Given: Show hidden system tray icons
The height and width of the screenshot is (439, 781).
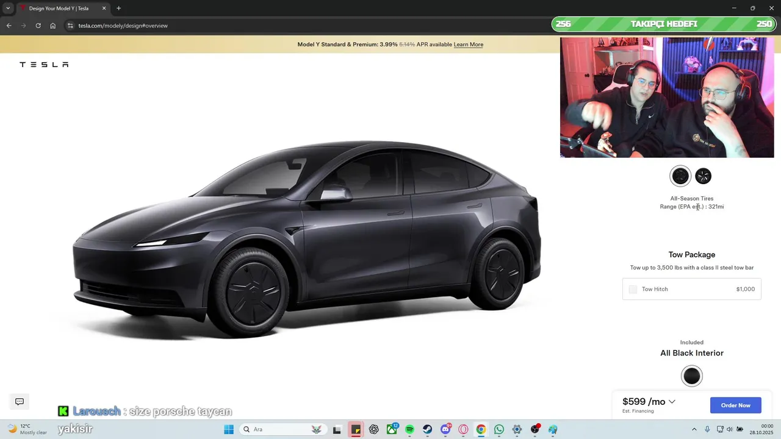Looking at the screenshot, I should [x=694, y=429].
